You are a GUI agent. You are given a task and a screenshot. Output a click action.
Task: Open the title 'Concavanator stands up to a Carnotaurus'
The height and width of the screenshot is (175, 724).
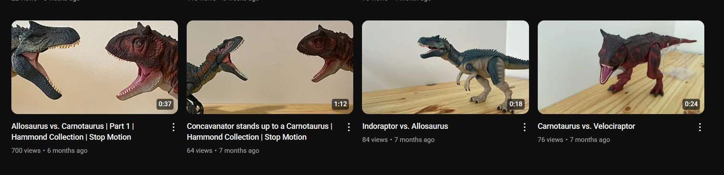pyautogui.click(x=260, y=131)
